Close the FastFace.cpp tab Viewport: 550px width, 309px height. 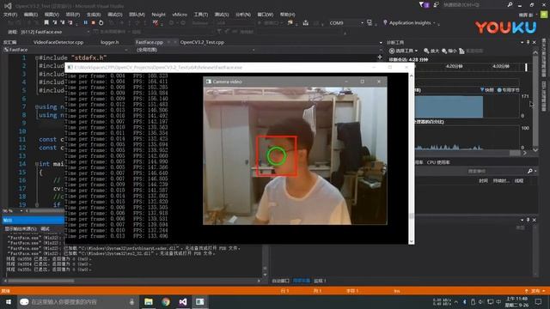point(175,42)
